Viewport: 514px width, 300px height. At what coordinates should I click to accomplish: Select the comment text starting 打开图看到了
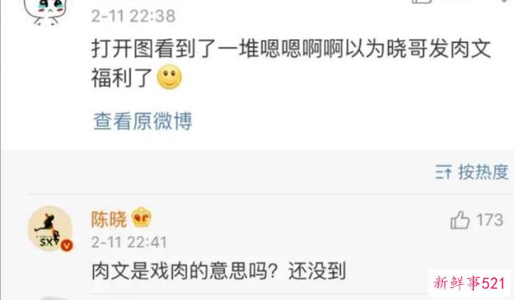pyautogui.click(x=291, y=63)
